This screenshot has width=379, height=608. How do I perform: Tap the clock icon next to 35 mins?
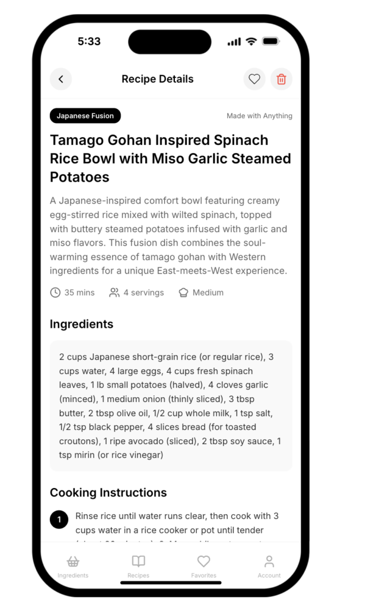[x=55, y=292]
